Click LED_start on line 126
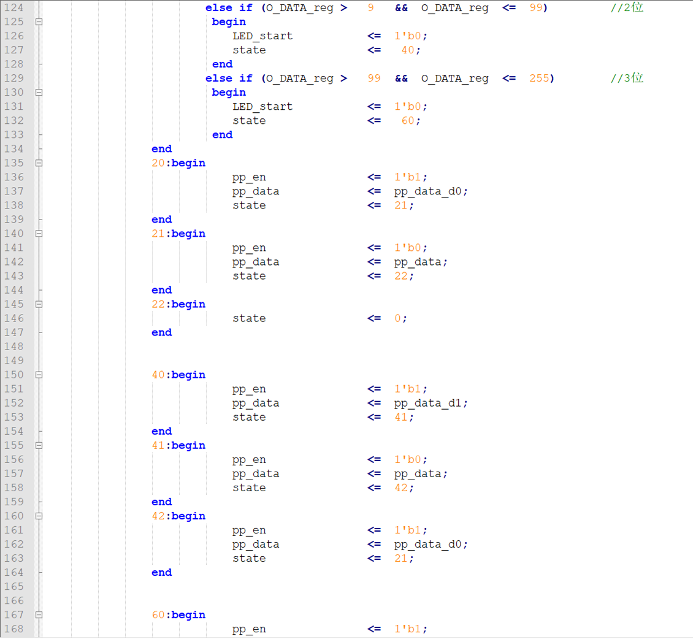 262,36
